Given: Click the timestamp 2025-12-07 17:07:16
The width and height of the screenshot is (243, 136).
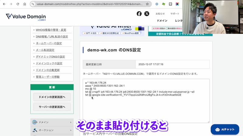Looking at the screenshot, I should tap(151, 64).
